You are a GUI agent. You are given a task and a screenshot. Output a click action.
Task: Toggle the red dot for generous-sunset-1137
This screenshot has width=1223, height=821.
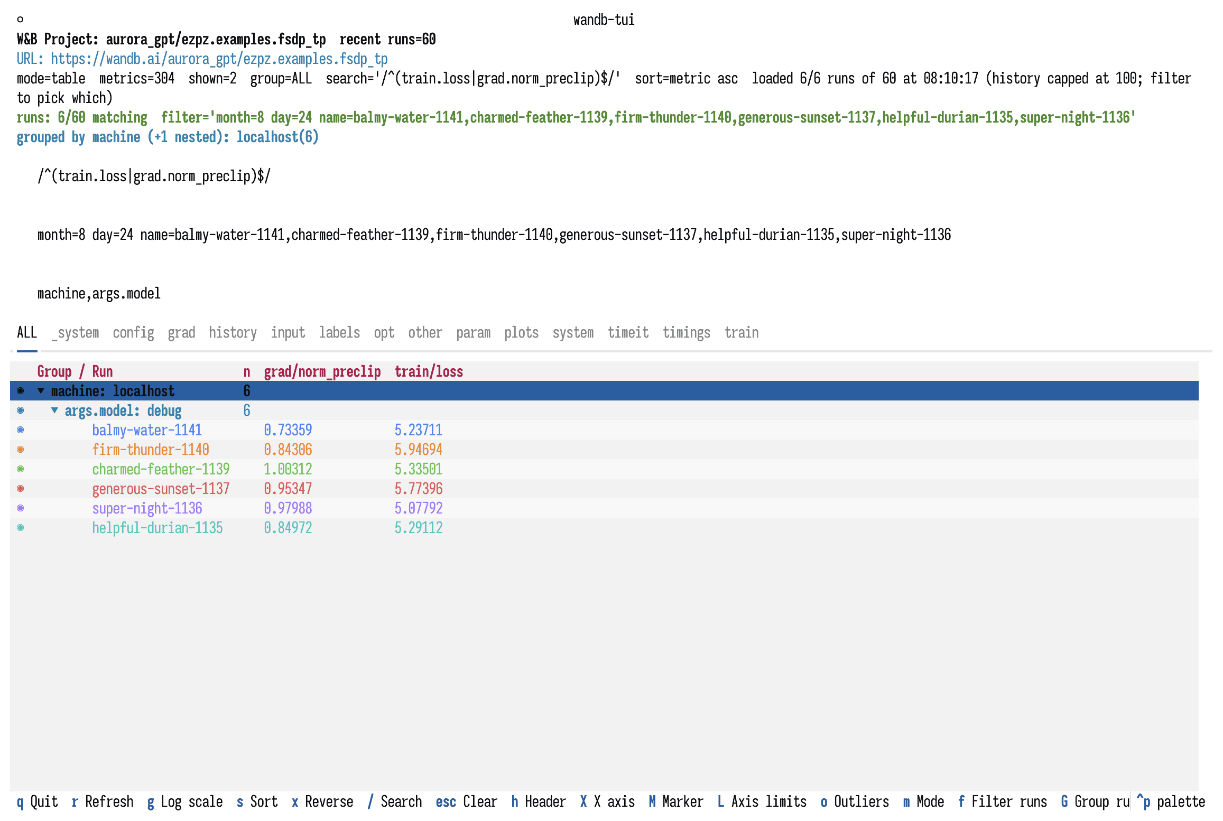pos(21,489)
